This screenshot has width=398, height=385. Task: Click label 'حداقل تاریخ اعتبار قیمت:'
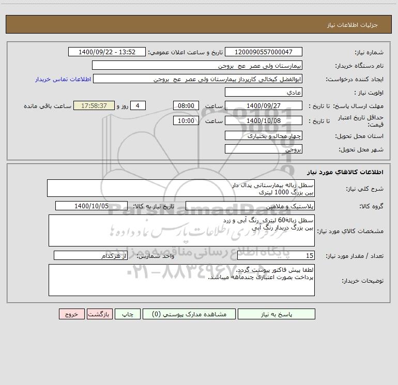tap(360, 121)
